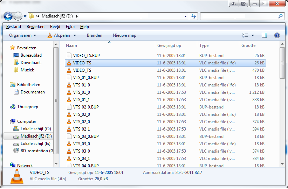
Task: Expand address bar history dropdown arrow
Action: [x=185, y=16]
